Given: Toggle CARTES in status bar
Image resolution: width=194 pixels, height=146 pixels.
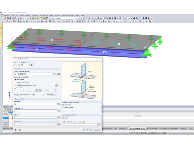Looking at the screenshot, I should point(144,133).
